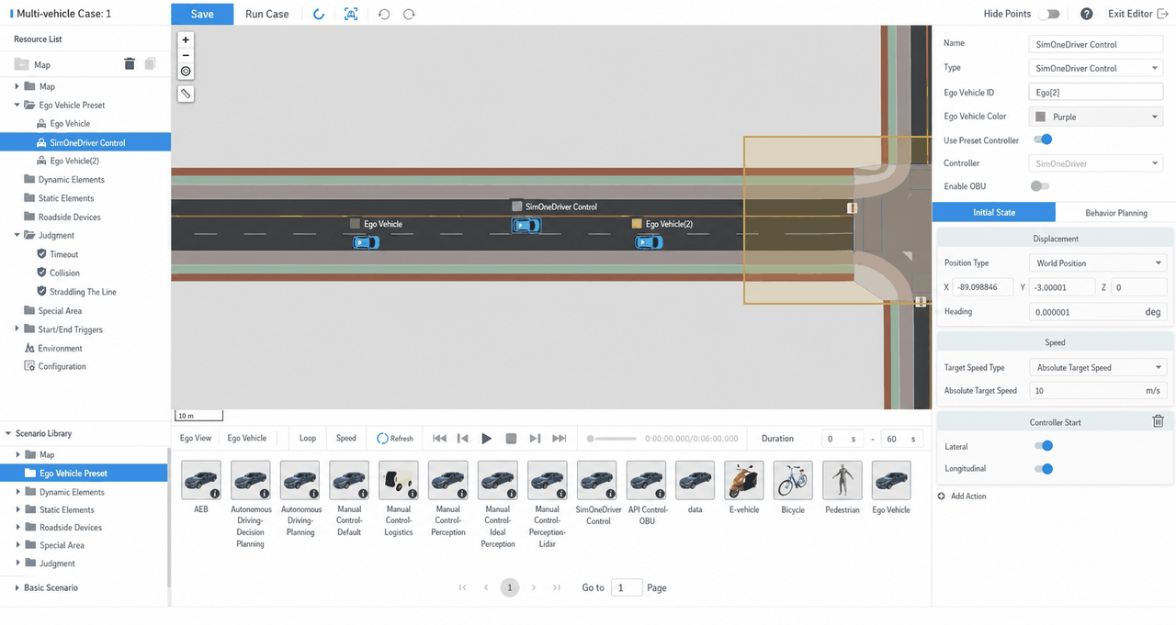
Task: Click the Heading value input field
Action: 1099,311
